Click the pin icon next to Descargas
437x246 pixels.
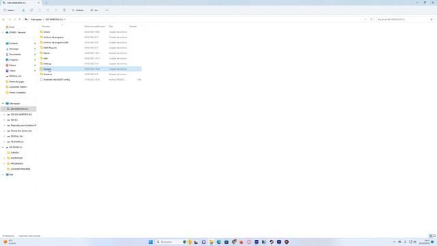pos(35,49)
